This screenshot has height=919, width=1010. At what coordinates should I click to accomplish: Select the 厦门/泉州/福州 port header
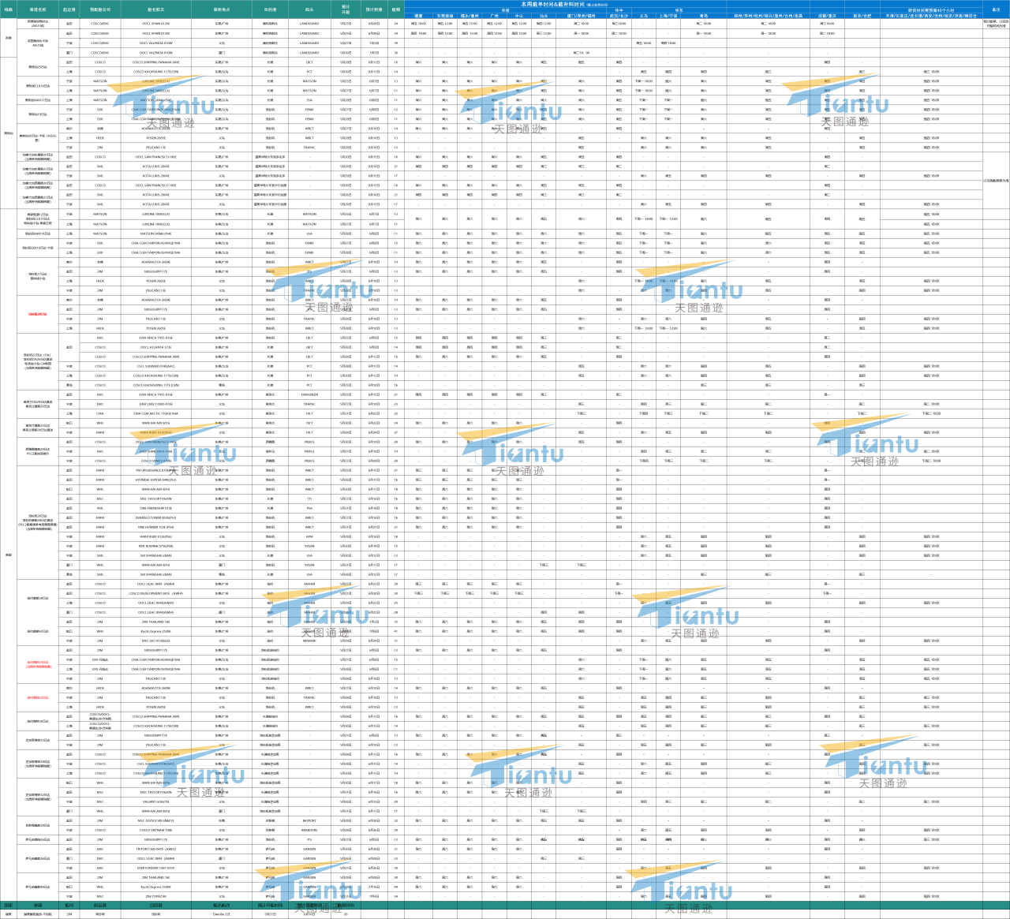pyautogui.click(x=582, y=15)
